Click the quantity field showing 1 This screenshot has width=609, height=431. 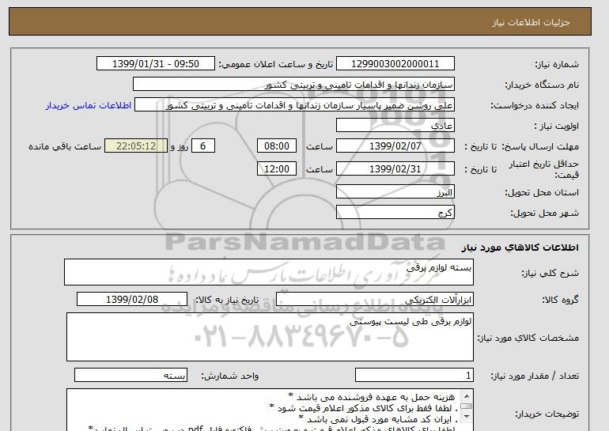pos(414,375)
